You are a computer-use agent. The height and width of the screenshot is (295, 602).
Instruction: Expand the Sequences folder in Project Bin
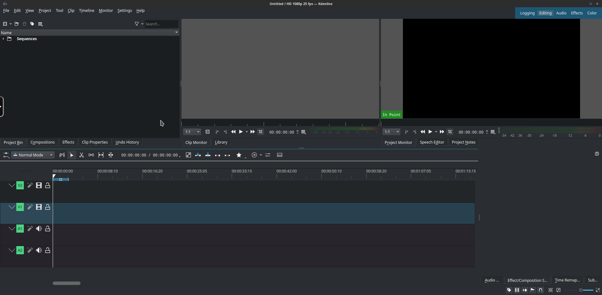3,39
